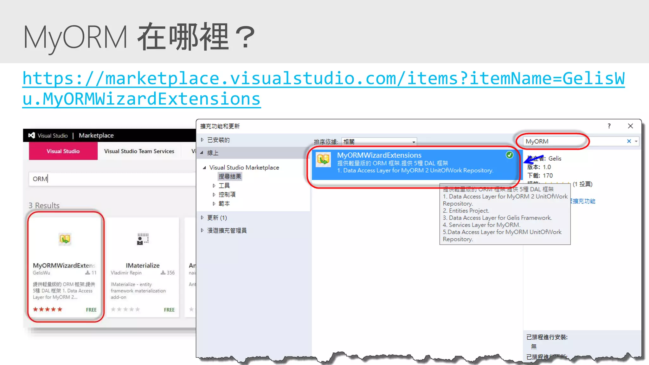Click the Vladimir Repin publisher name
Viewport: 649px width, 365px height.
click(x=126, y=273)
